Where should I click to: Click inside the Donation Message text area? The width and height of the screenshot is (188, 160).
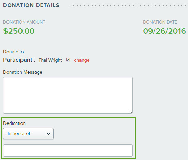tap(68, 95)
